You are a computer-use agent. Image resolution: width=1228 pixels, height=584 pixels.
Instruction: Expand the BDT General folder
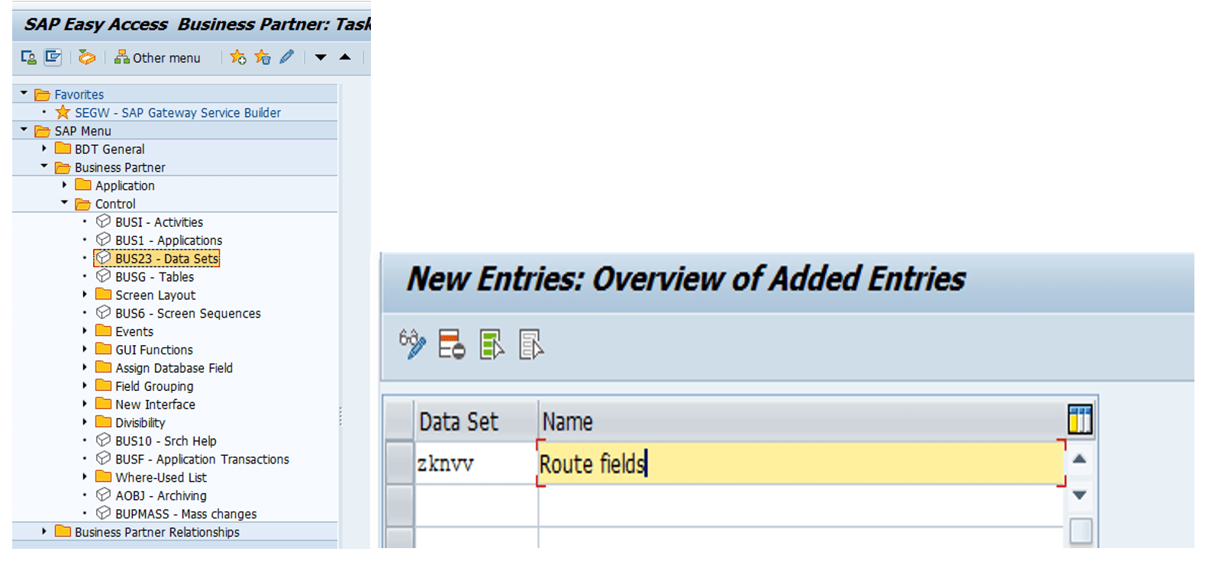[x=44, y=149]
